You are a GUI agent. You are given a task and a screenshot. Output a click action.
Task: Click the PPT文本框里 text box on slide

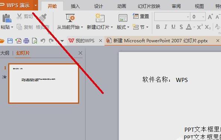(202, 133)
